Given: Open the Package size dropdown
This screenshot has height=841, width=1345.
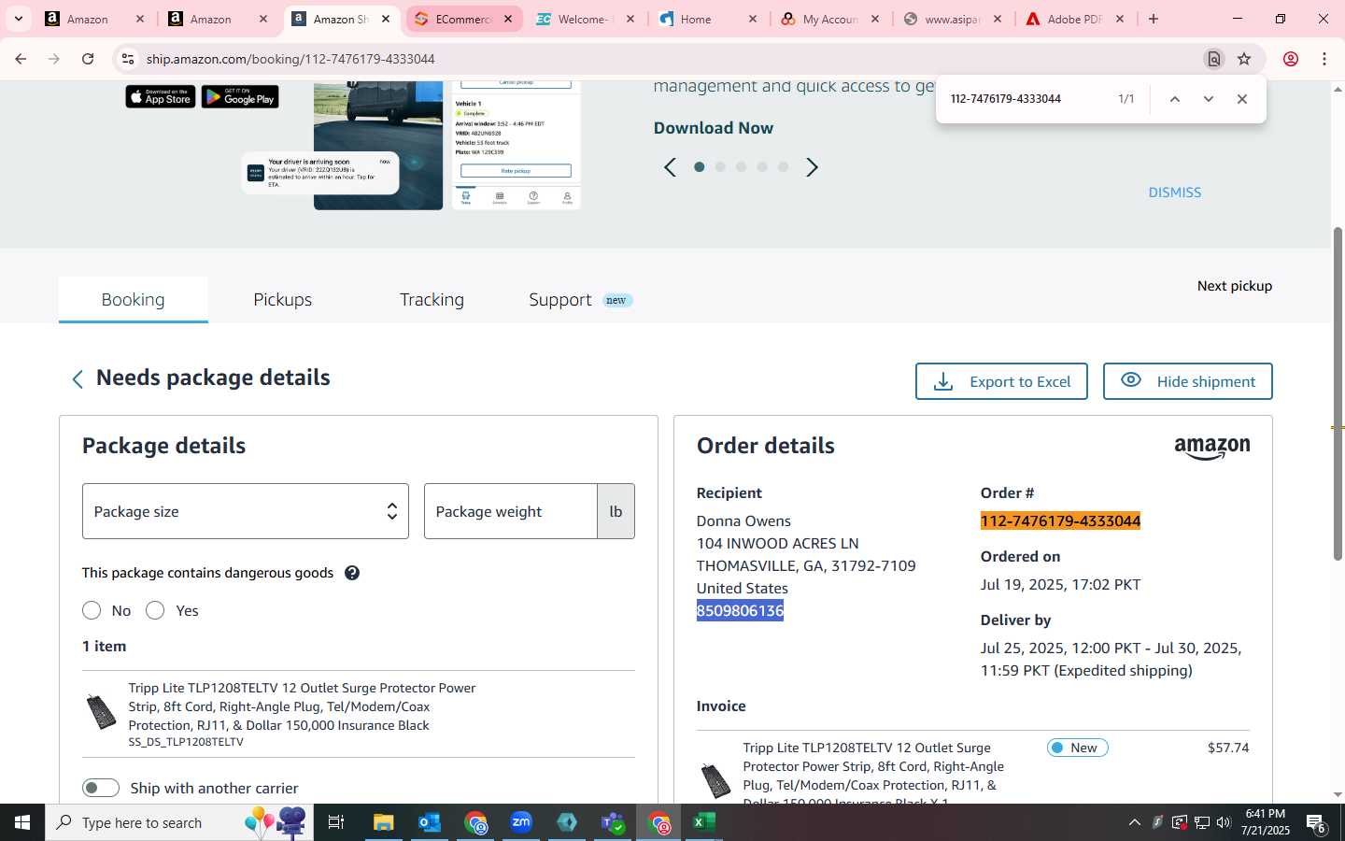Looking at the screenshot, I should (x=246, y=511).
